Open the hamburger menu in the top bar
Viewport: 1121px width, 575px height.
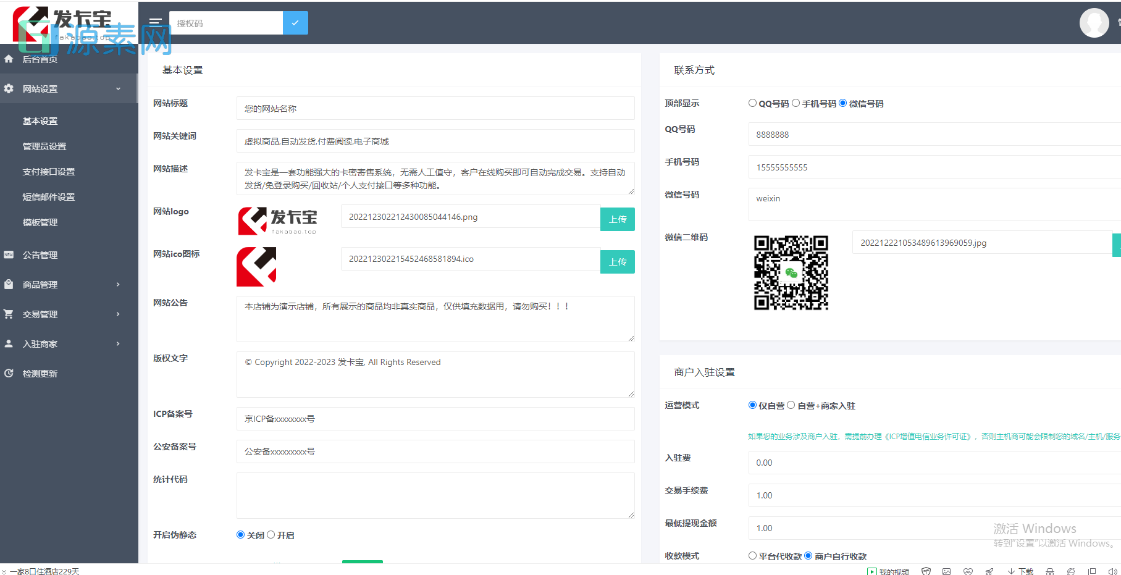(x=155, y=20)
